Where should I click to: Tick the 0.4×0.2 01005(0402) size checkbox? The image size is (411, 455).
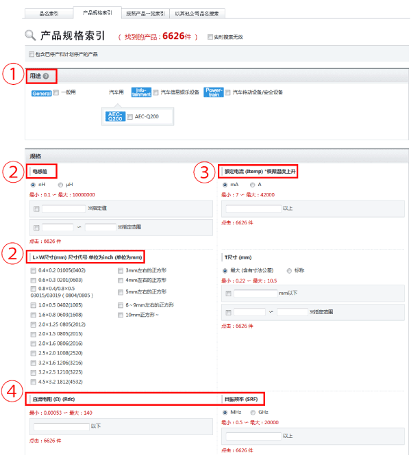pyautogui.click(x=34, y=271)
